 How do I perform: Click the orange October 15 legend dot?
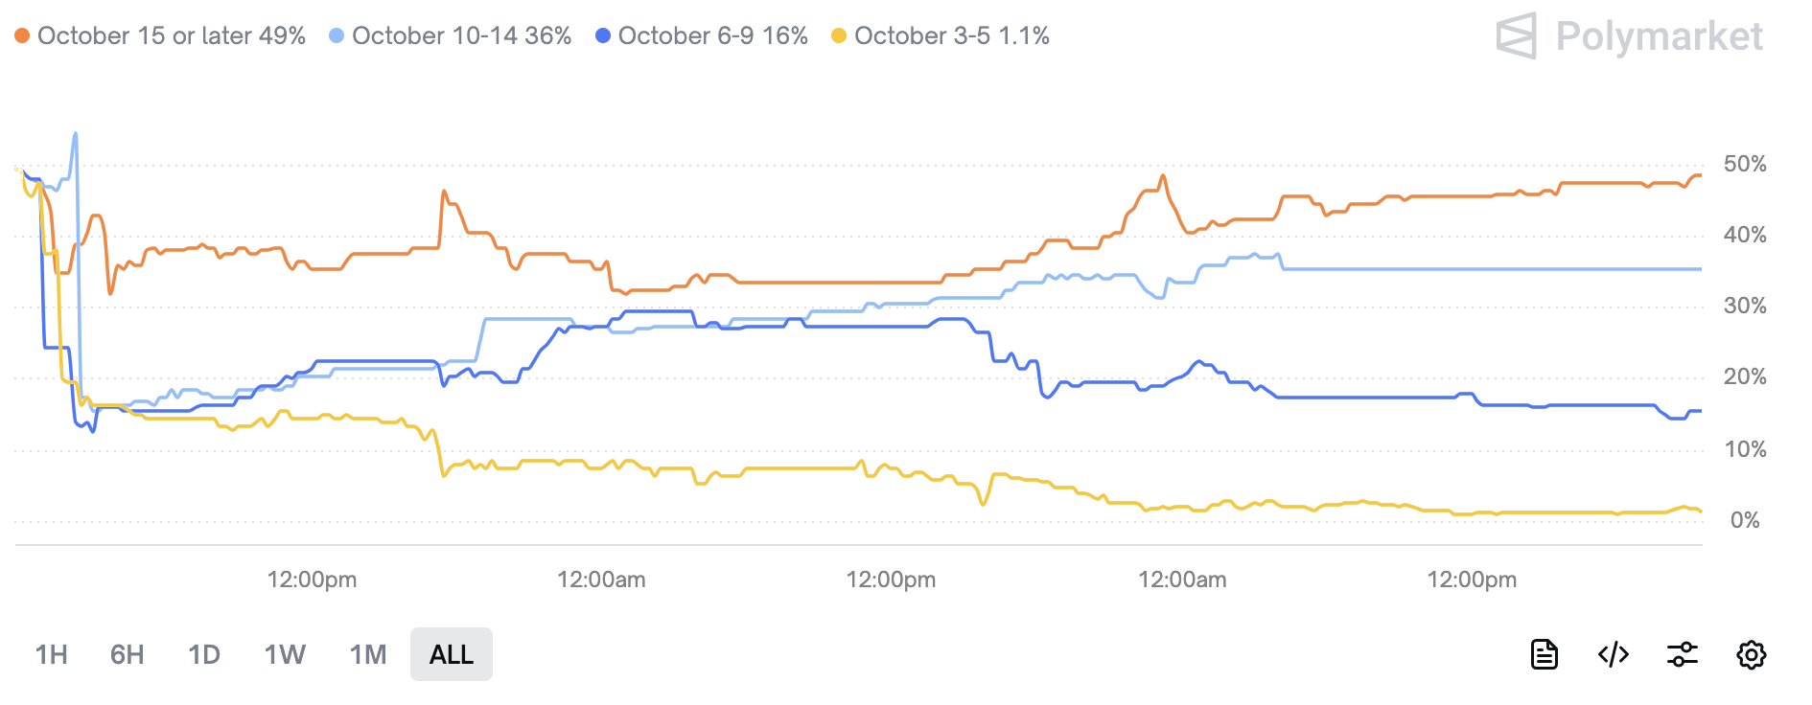[x=20, y=35]
